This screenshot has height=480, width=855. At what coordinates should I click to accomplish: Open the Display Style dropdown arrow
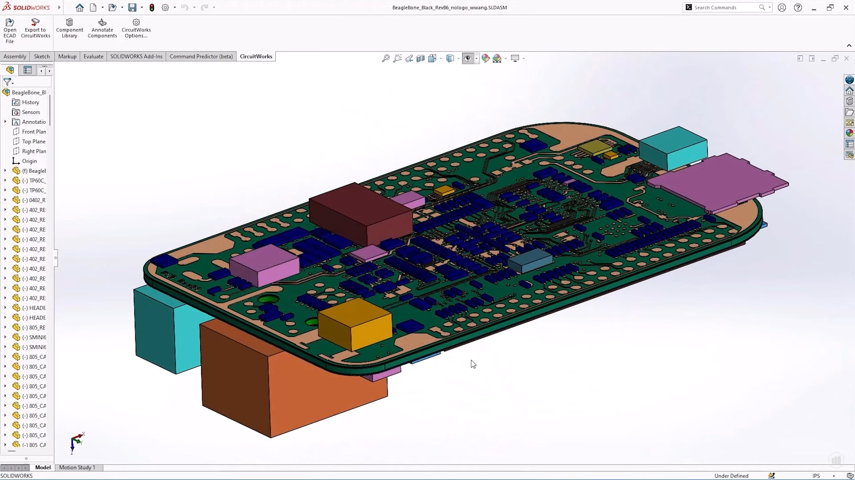pyautogui.click(x=458, y=58)
